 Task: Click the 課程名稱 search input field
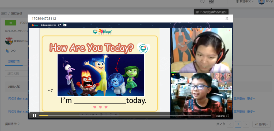tap(16, 74)
